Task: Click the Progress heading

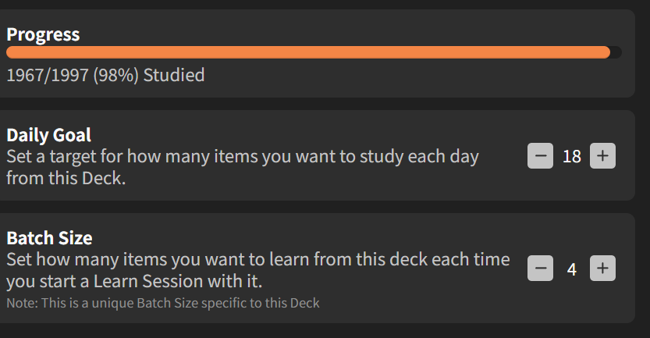Action: 43,34
